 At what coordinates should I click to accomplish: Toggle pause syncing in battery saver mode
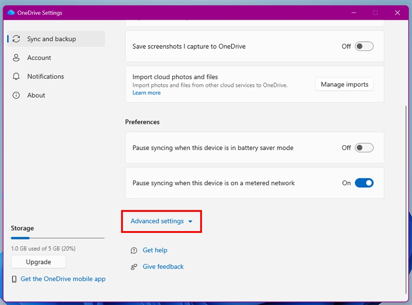[x=364, y=148]
